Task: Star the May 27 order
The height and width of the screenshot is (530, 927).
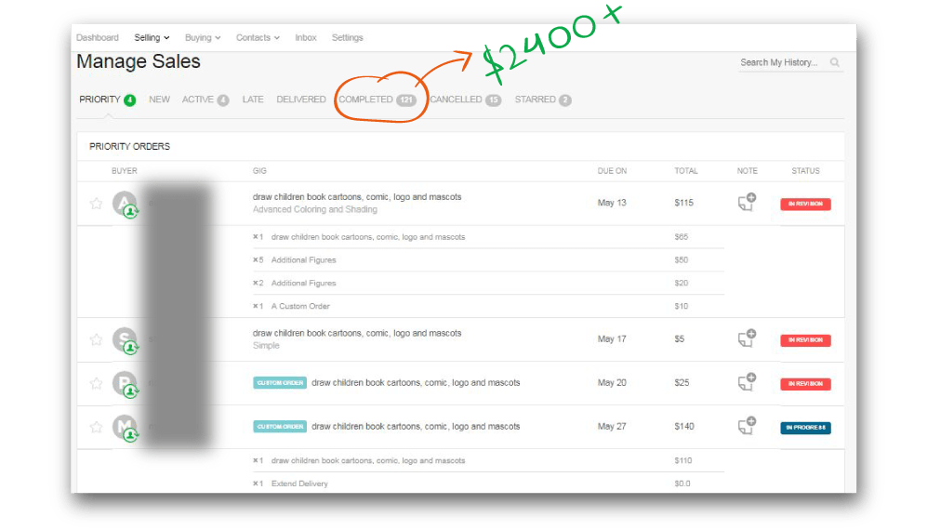Action: pos(96,427)
